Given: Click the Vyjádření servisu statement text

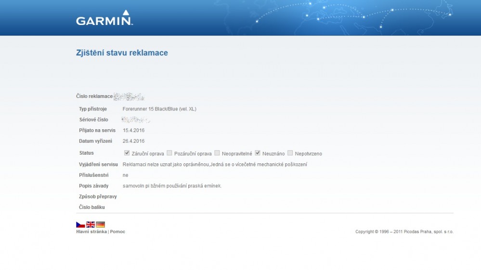Looking at the screenshot, I should pyautogui.click(x=215, y=164).
